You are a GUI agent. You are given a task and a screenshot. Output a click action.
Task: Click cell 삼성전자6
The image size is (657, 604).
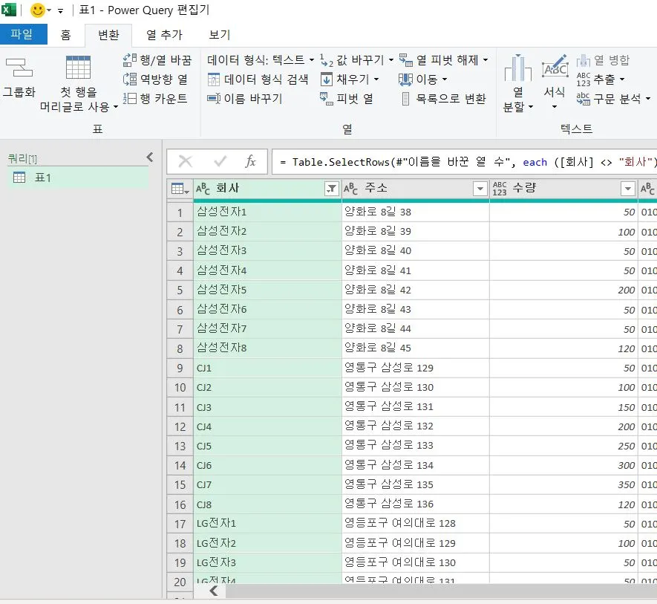(267, 310)
